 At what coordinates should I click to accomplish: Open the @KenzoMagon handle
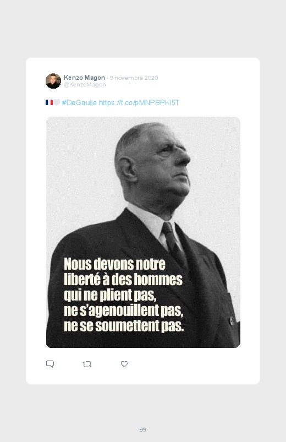tap(85, 85)
